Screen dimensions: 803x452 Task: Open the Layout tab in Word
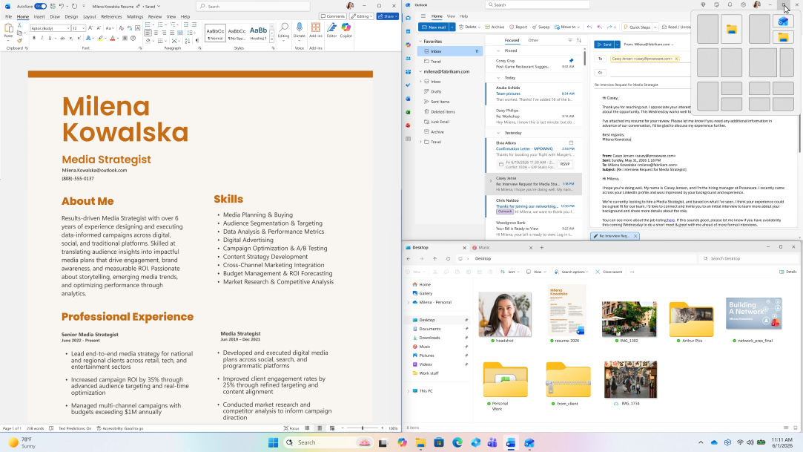tap(90, 16)
